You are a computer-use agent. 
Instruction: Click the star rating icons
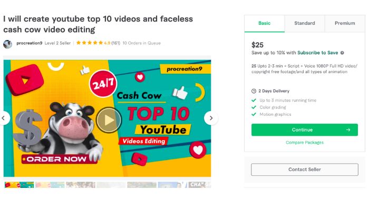[x=90, y=43]
